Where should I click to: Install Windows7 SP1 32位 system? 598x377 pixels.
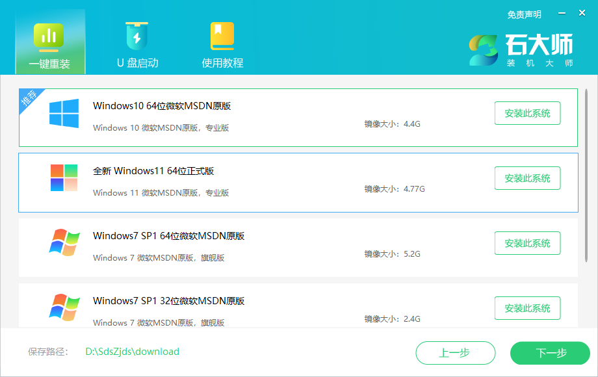[527, 308]
